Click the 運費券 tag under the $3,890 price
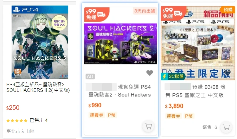 coord(173,116)
